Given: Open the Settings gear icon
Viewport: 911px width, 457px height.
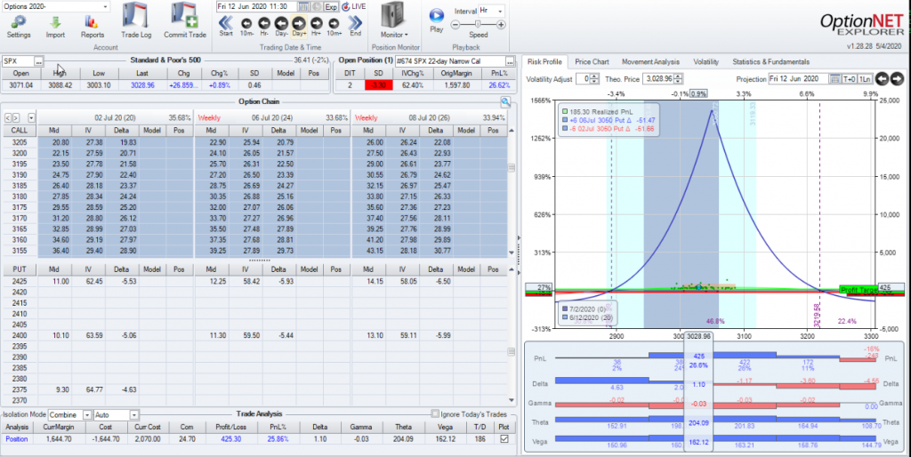Looking at the screenshot, I should coord(19,22).
